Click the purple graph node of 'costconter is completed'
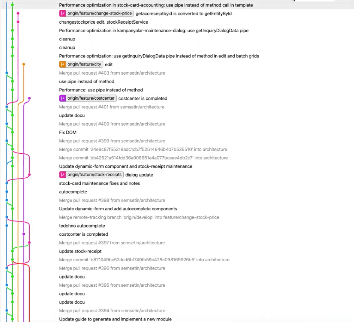 24,234
